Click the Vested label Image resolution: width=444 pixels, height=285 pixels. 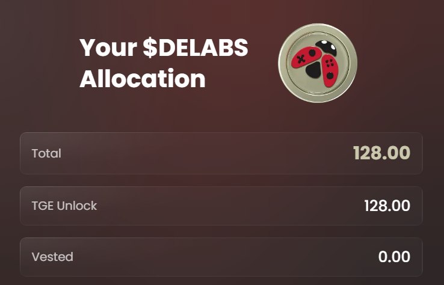tap(52, 257)
